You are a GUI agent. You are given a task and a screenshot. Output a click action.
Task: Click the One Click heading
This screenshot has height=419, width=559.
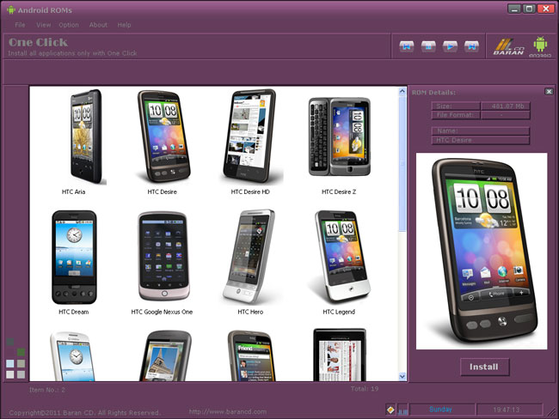click(x=38, y=42)
